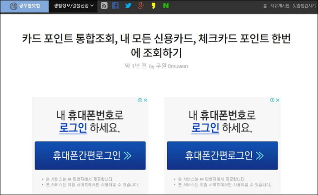Open the Google Plus icon
Image resolution: width=318 pixels, height=195 pixels.
[141, 5]
